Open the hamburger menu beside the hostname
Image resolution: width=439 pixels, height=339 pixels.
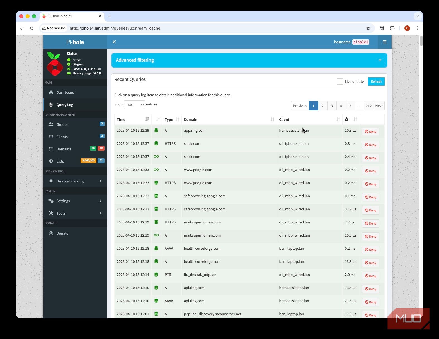pos(385,42)
